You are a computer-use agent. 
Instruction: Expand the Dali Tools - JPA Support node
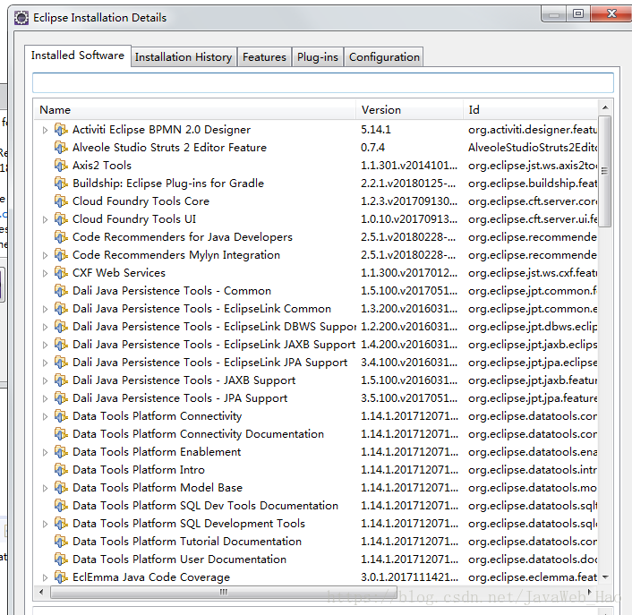coord(45,398)
